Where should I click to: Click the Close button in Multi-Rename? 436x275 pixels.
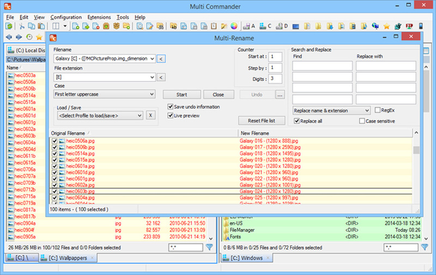click(x=219, y=94)
